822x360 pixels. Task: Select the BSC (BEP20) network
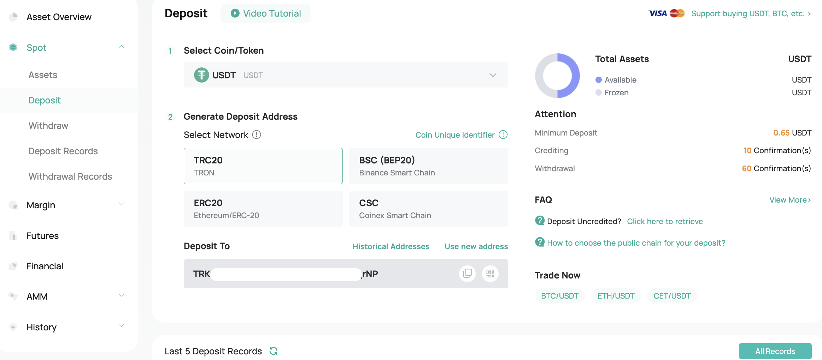pyautogui.click(x=429, y=166)
